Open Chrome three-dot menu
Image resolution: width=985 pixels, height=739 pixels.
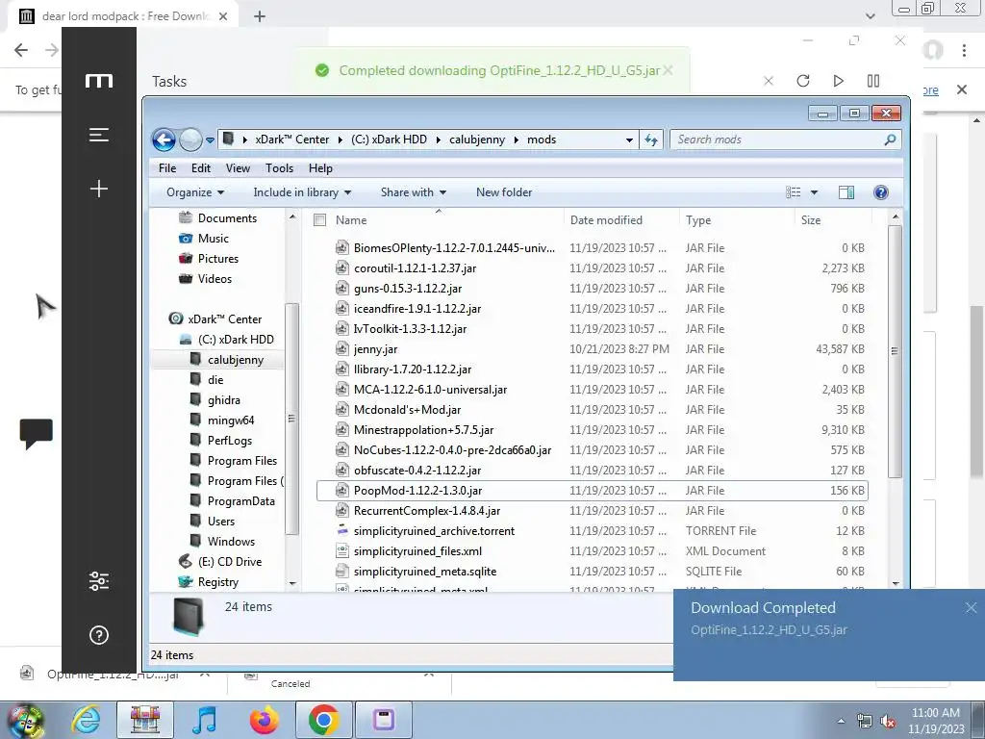pyautogui.click(x=964, y=51)
